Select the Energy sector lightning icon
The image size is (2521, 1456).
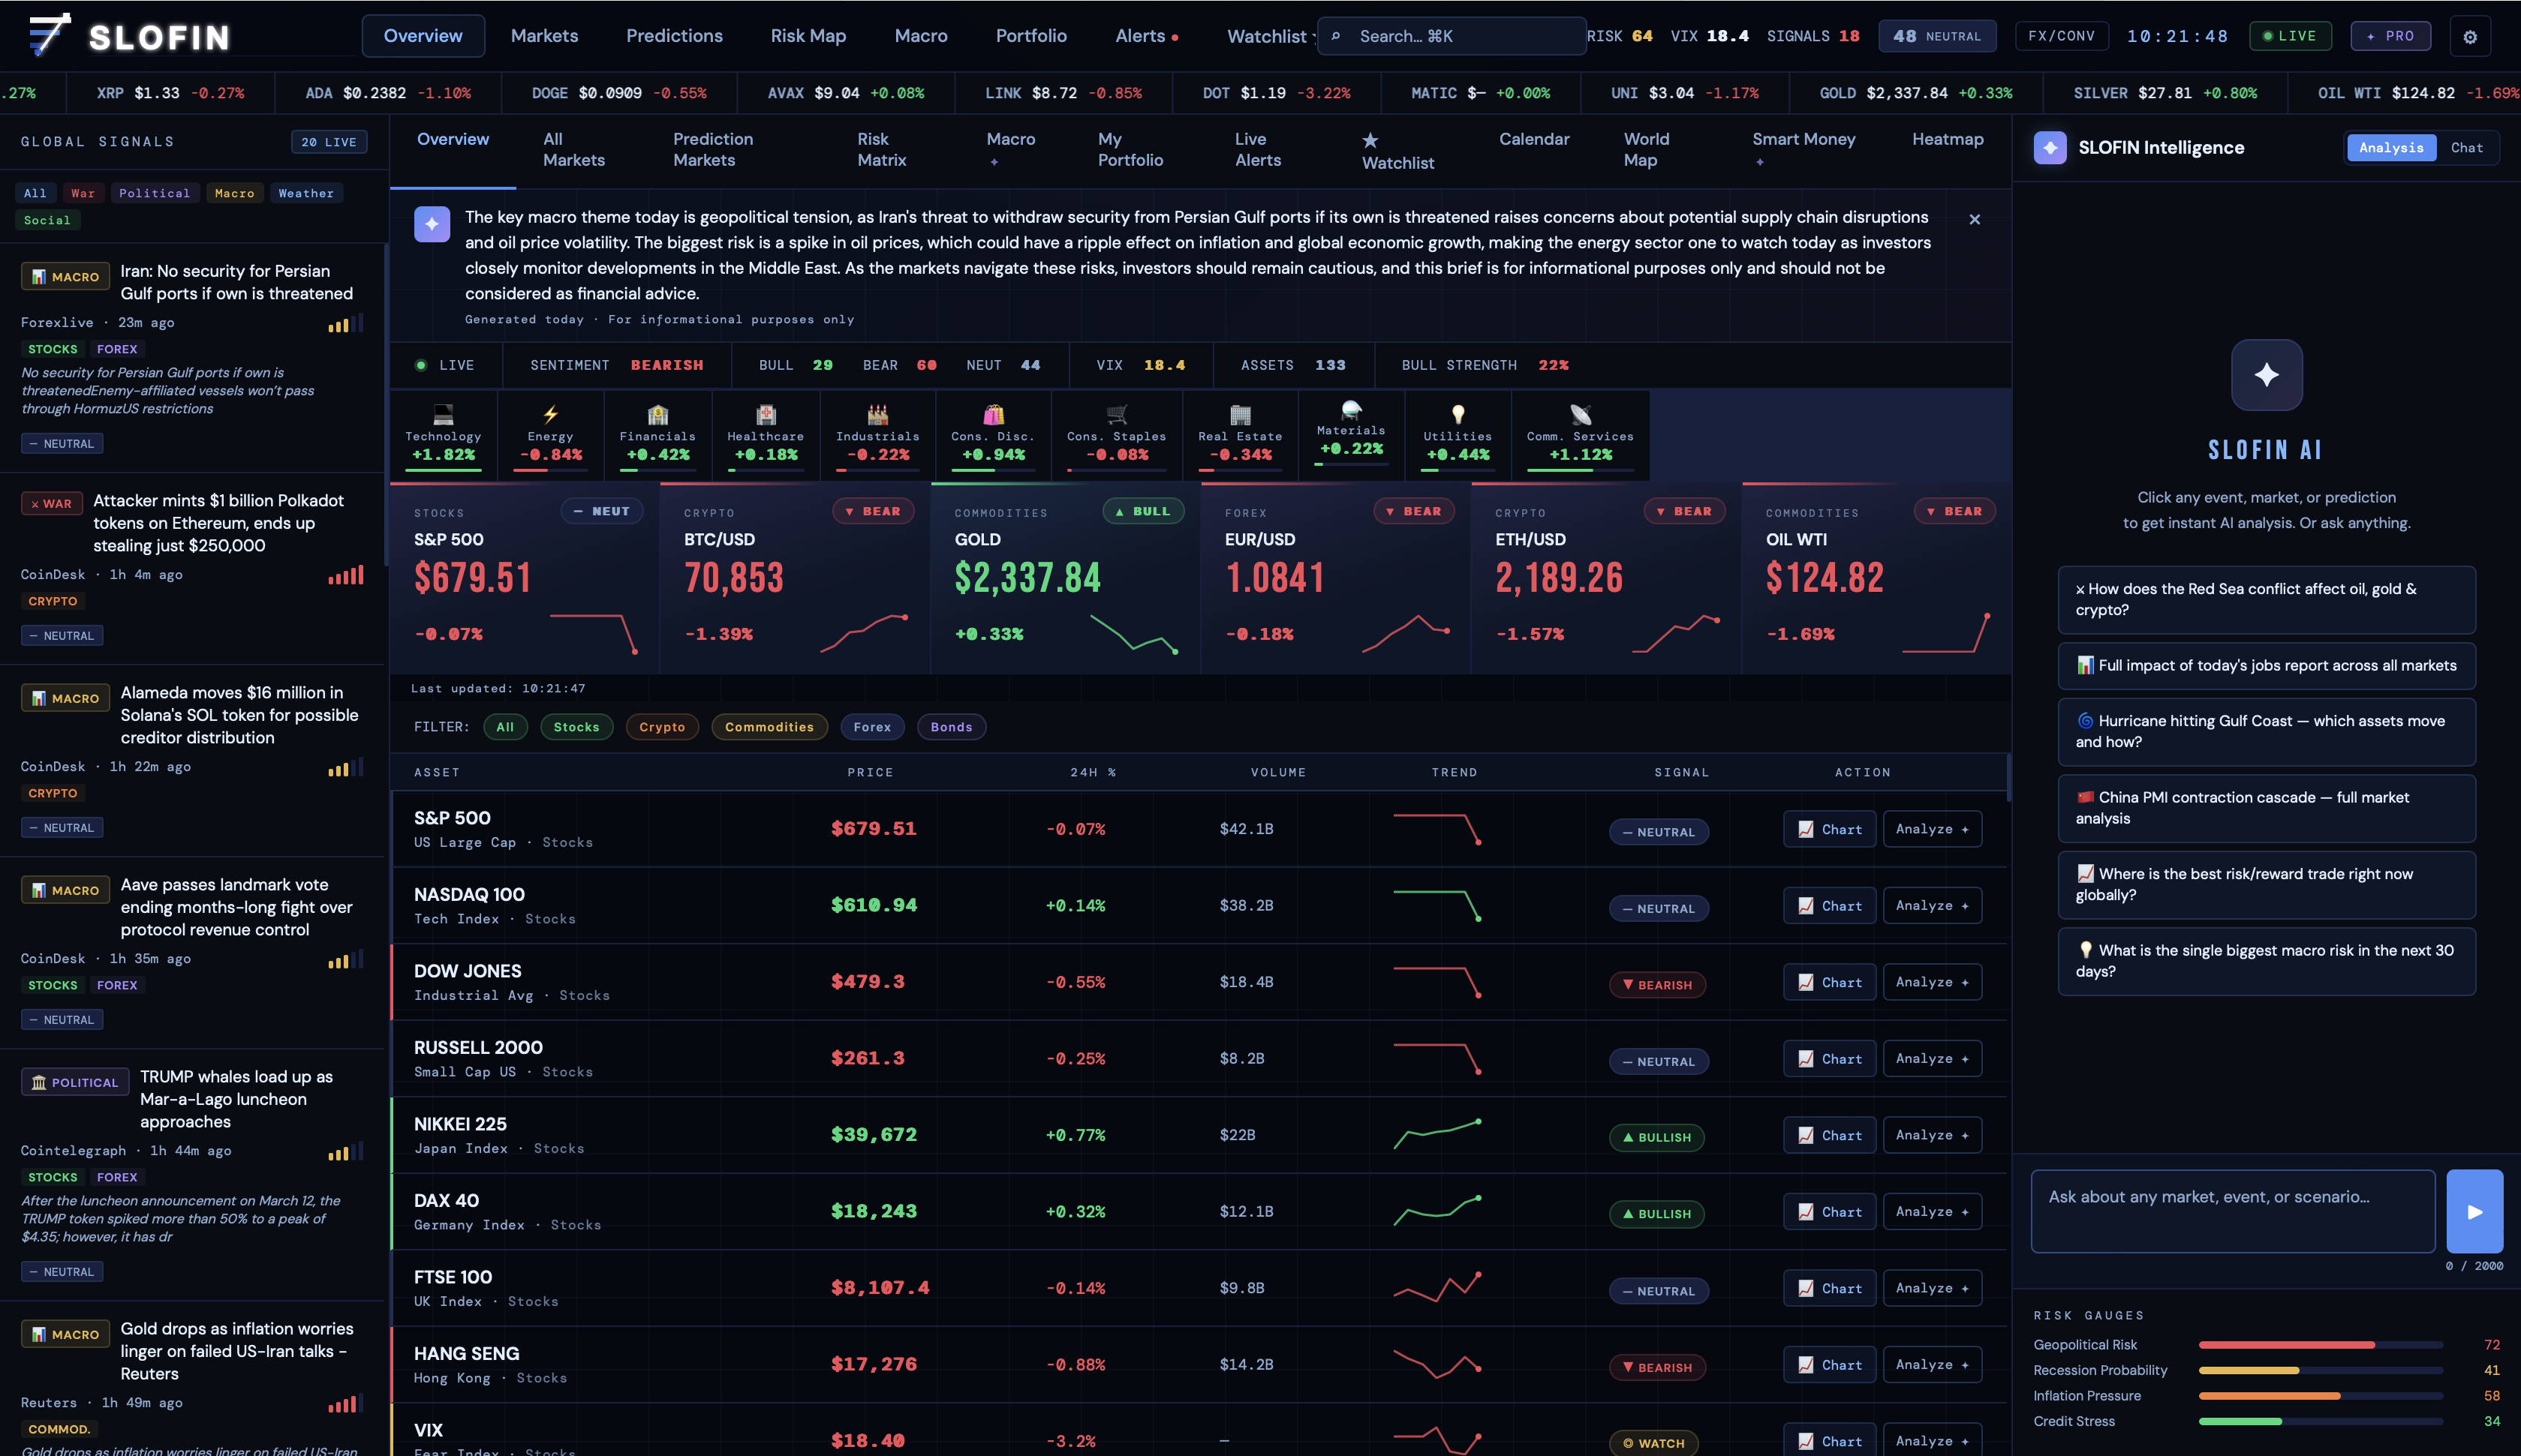click(550, 414)
